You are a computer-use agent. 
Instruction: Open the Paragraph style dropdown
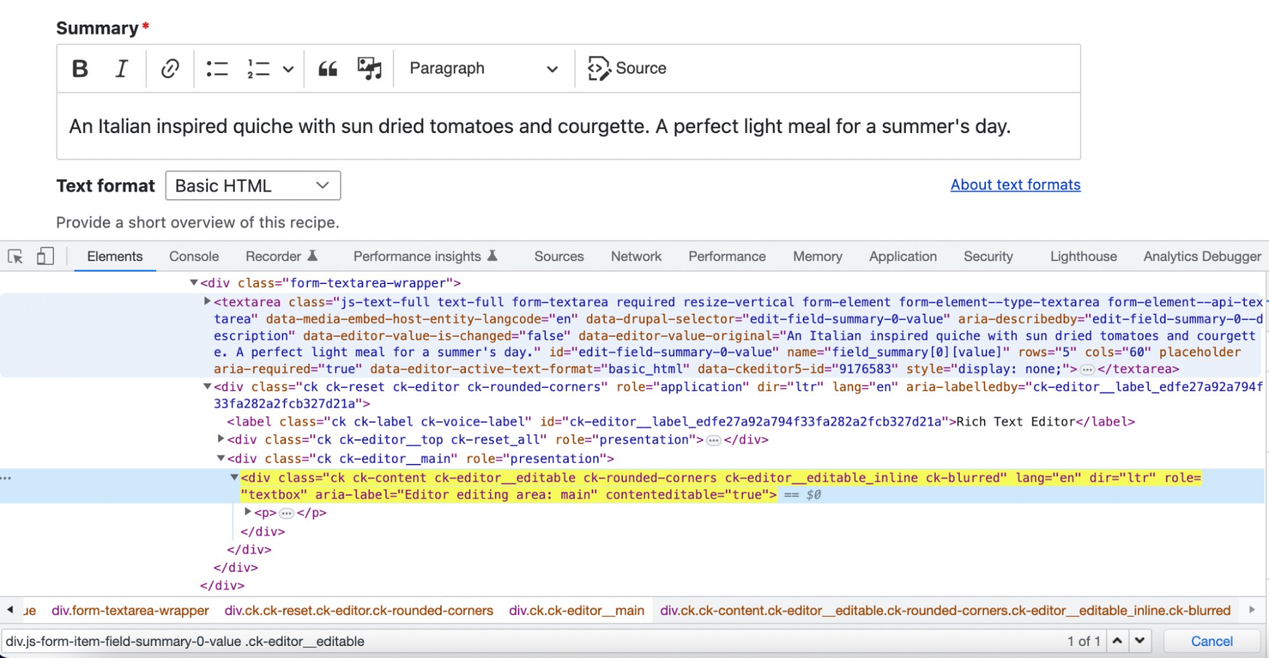point(484,68)
